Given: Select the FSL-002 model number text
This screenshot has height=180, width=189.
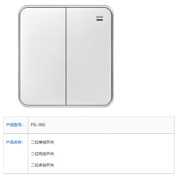Looking at the screenshot, I should point(38,125).
